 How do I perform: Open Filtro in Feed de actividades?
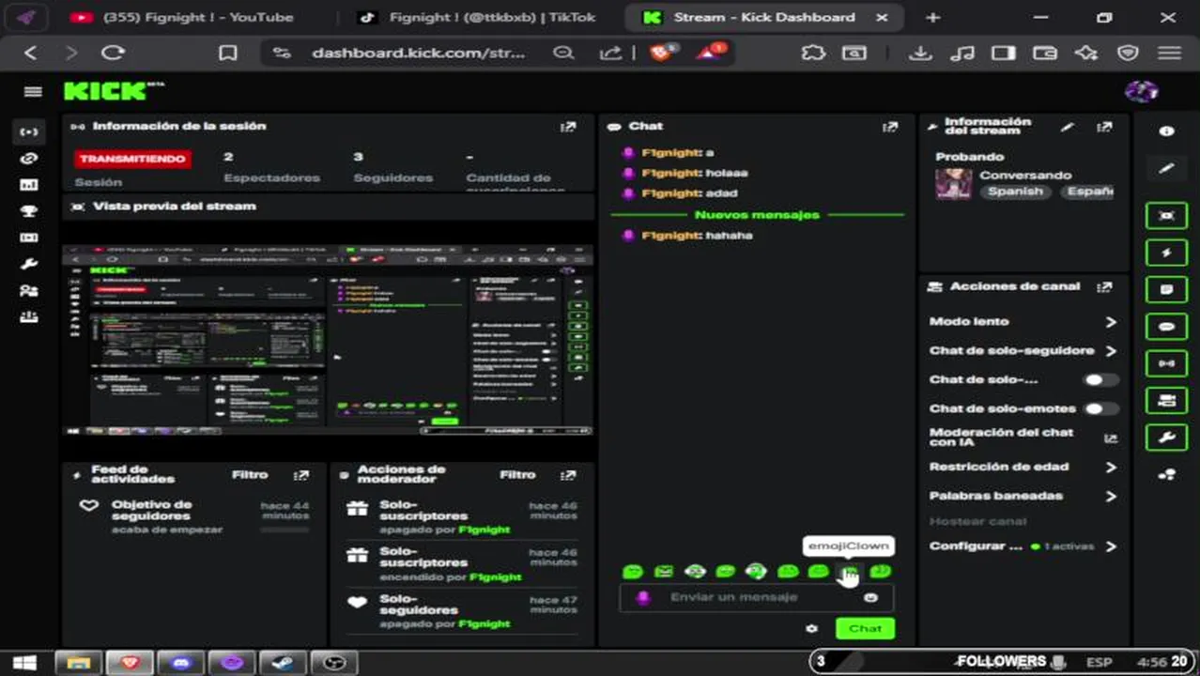(250, 475)
